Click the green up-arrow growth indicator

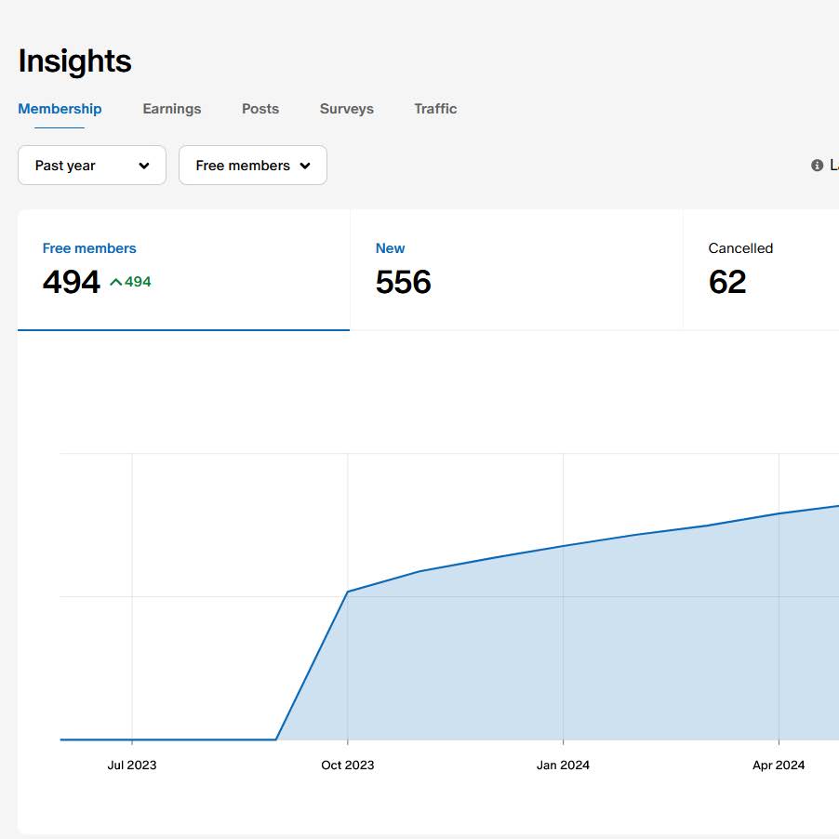(x=116, y=282)
